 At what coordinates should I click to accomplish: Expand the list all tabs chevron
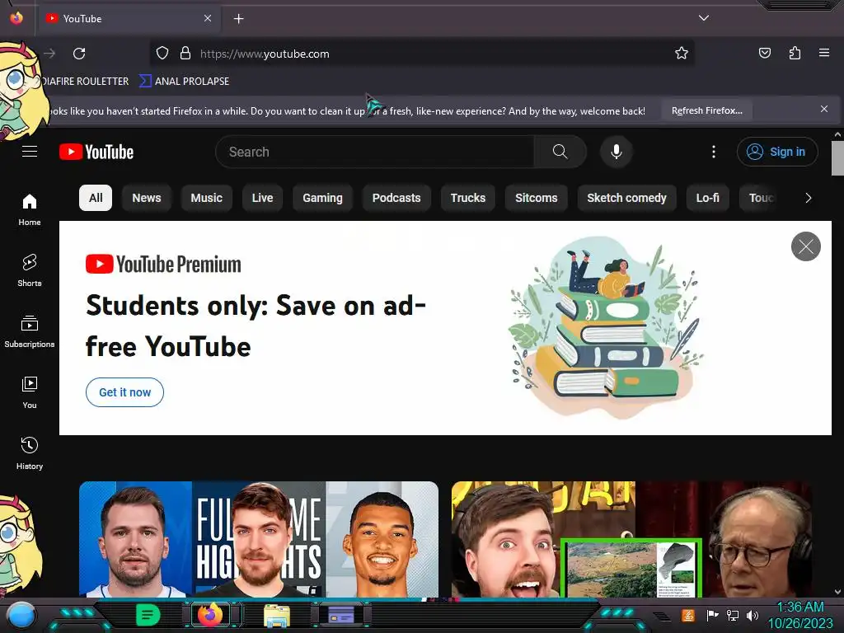704,18
